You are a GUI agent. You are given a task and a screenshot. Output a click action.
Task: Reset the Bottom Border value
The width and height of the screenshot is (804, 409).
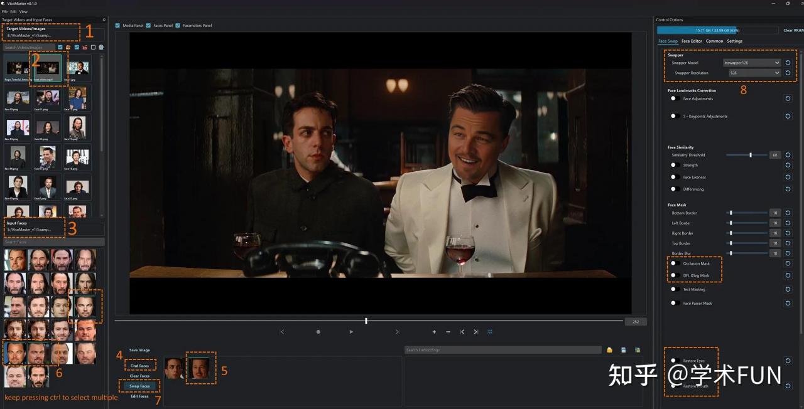coord(788,213)
